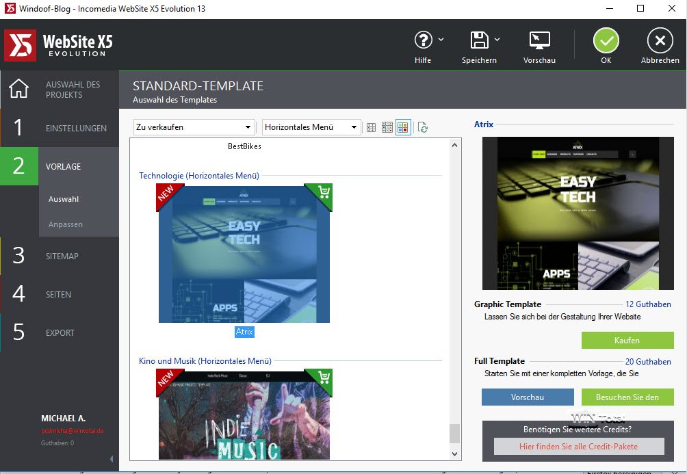Click the 'Besuchen Sie den' button
The width and height of the screenshot is (687, 474).
(627, 397)
